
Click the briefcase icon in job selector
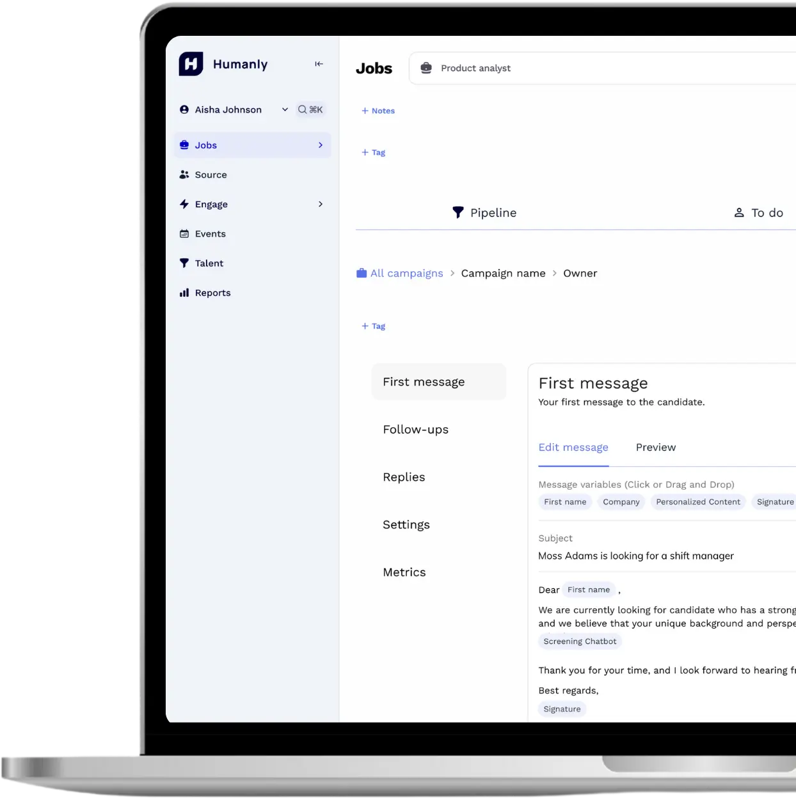pyautogui.click(x=426, y=68)
